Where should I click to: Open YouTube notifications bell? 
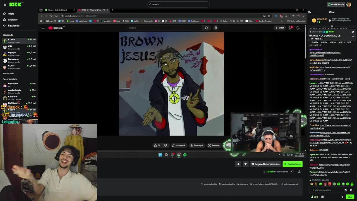click(x=290, y=28)
